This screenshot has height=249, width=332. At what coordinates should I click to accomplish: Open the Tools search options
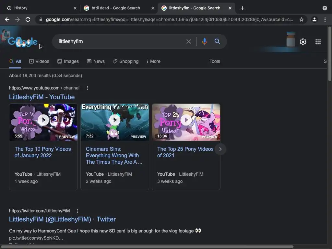pyautogui.click(x=215, y=61)
